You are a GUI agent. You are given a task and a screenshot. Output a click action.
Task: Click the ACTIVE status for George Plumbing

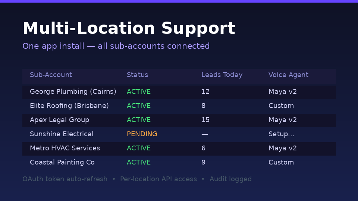[x=139, y=92]
